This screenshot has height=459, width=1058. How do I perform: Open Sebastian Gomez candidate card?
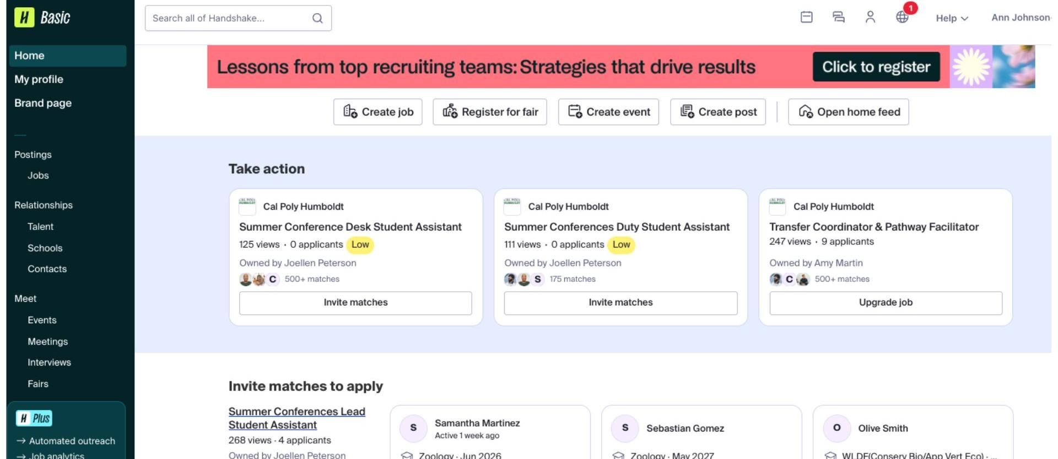701,433
